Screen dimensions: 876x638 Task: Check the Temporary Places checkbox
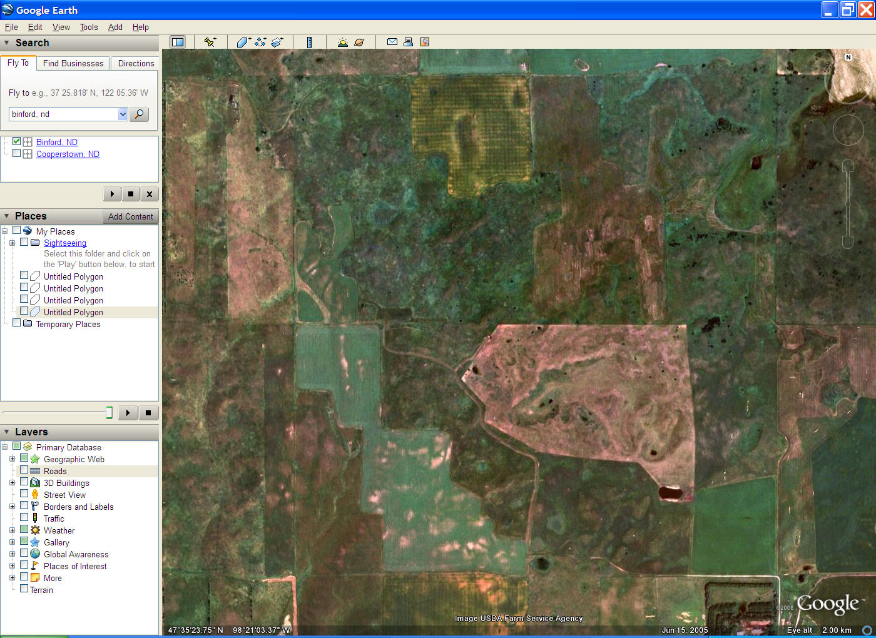17,323
